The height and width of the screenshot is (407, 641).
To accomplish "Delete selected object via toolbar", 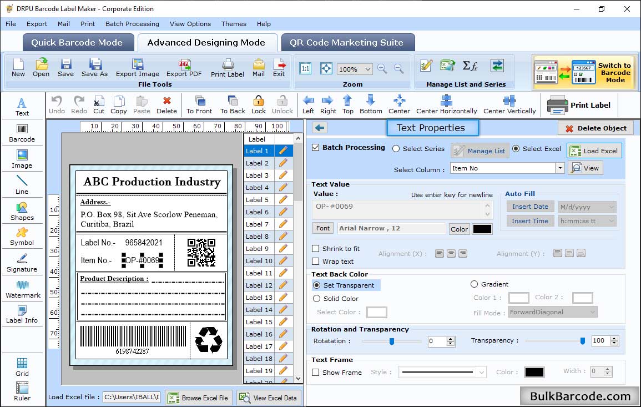I will (166, 105).
